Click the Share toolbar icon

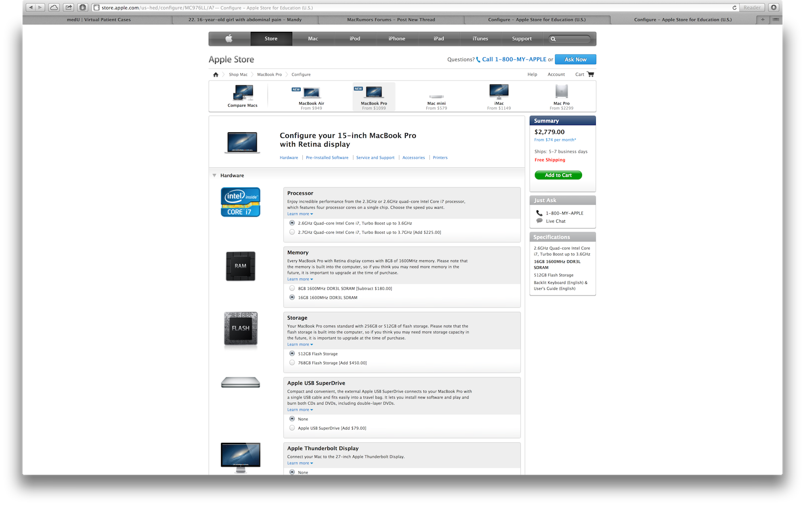tap(68, 7)
